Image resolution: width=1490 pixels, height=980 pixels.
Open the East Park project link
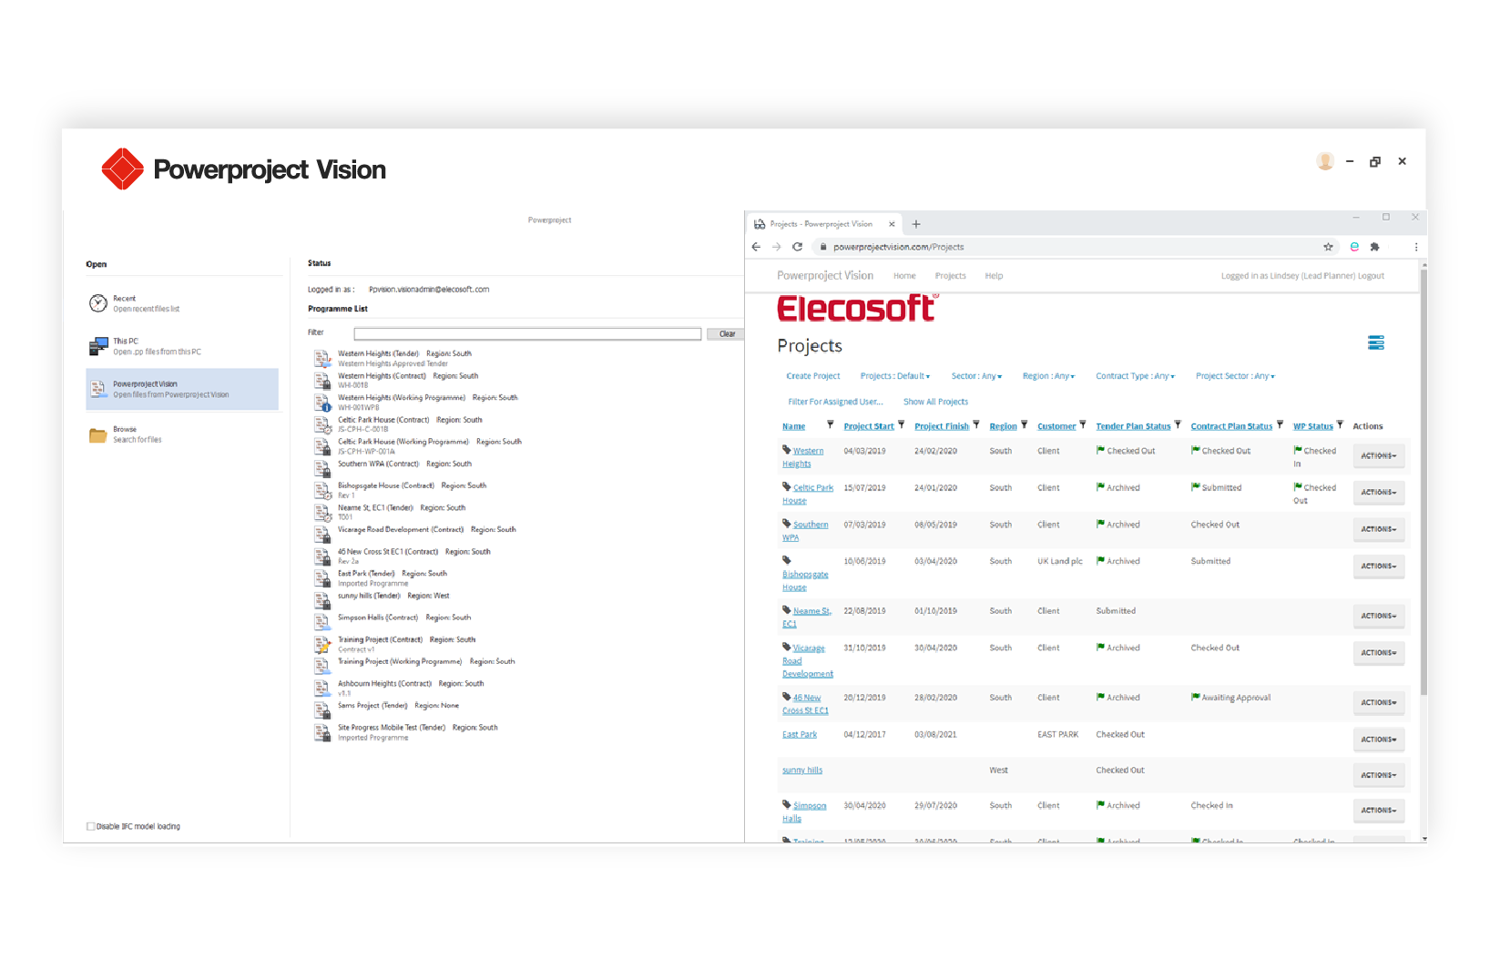799,734
